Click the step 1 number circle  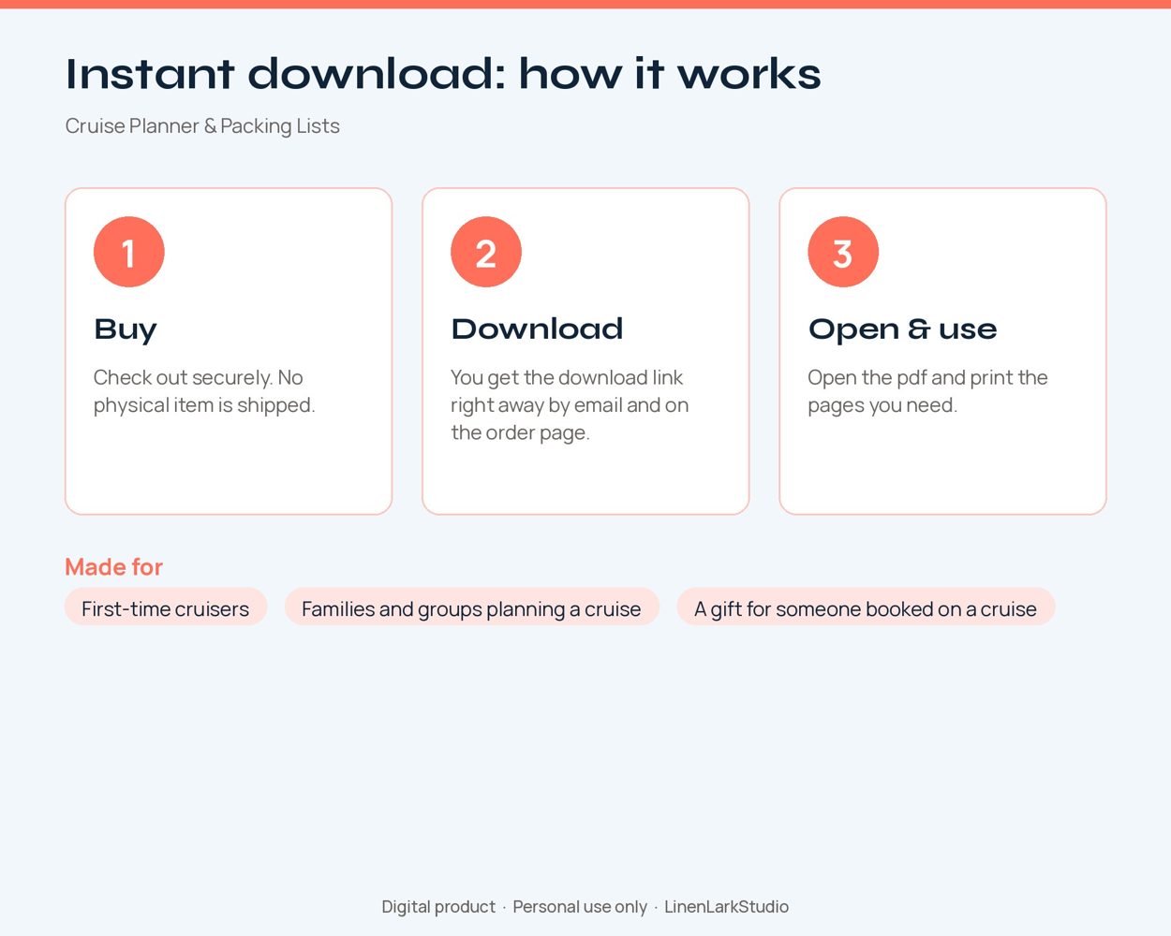point(129,252)
